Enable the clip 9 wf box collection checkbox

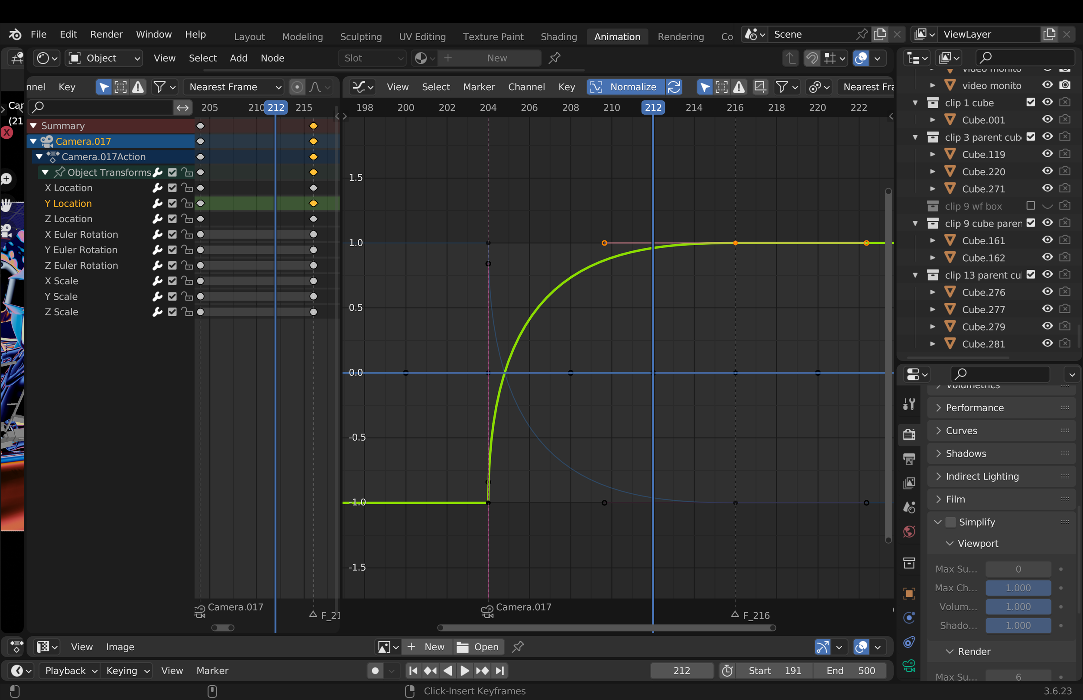coord(1030,206)
